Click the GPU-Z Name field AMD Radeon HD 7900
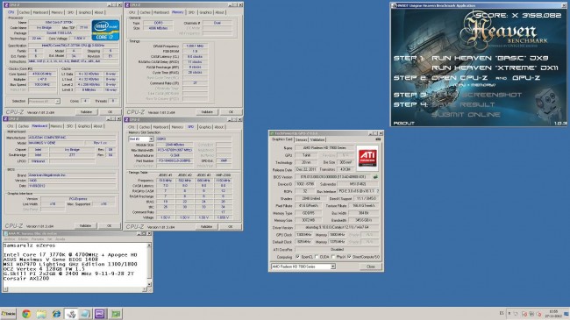The height and width of the screenshot is (320, 570). click(324, 147)
